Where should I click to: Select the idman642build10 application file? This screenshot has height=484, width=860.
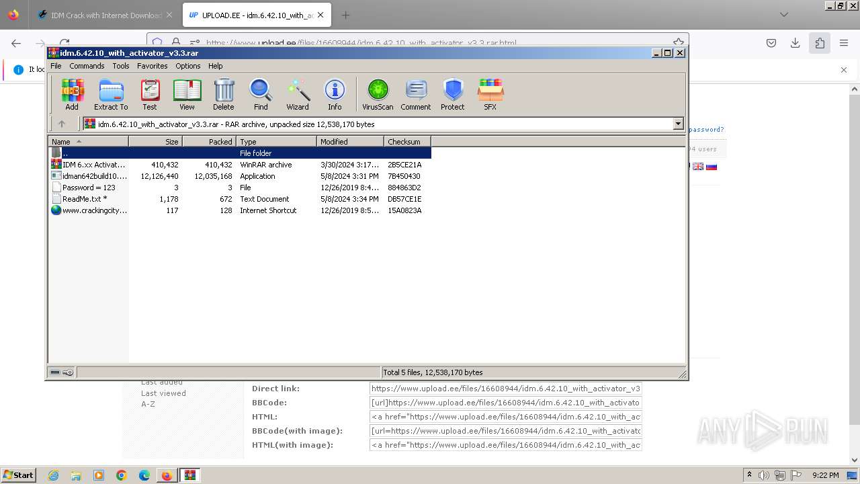pos(240,176)
